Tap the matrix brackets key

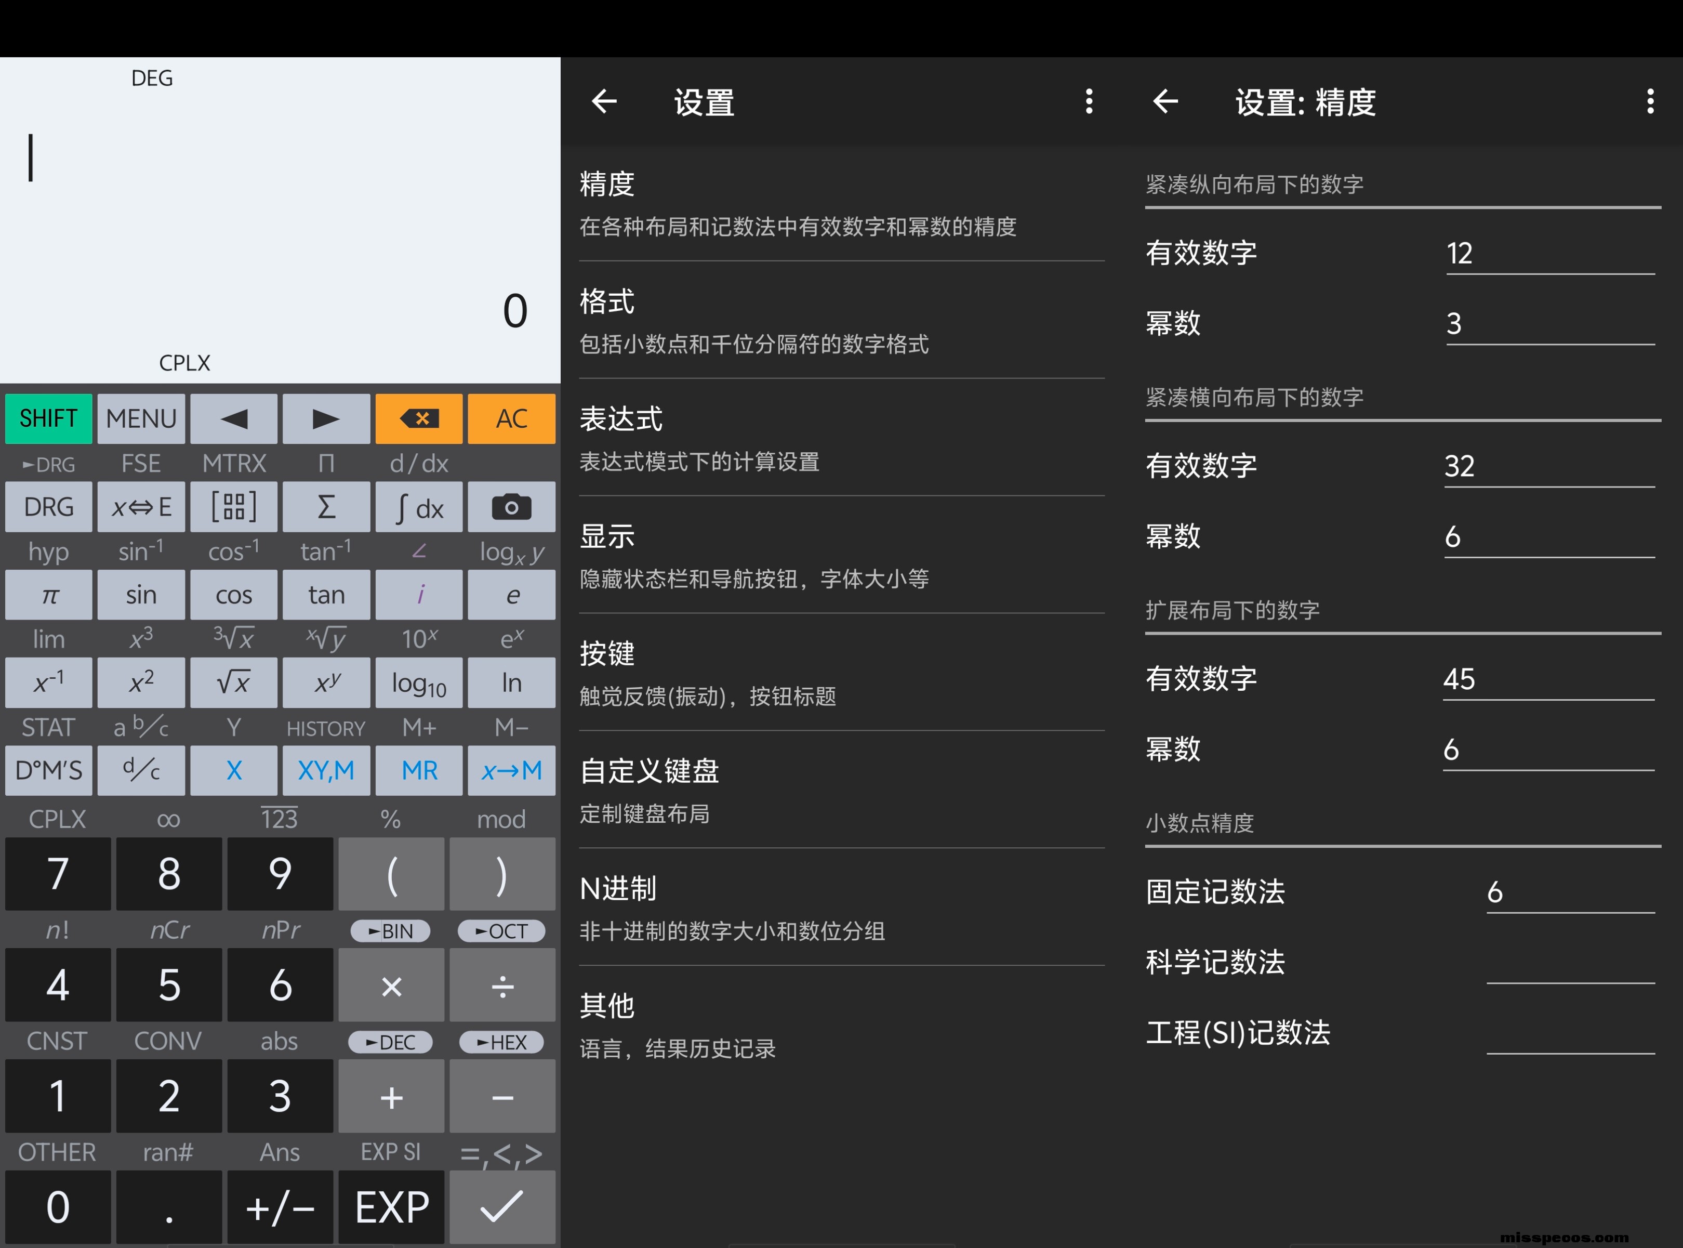click(233, 507)
